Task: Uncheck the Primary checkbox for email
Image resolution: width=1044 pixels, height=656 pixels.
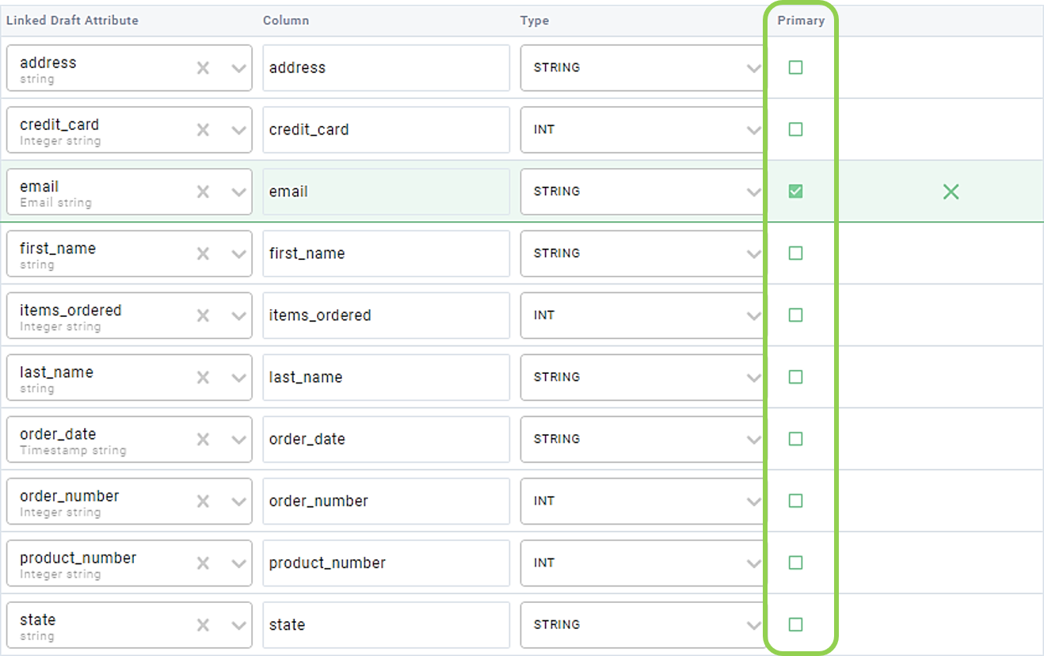Action: 795,191
